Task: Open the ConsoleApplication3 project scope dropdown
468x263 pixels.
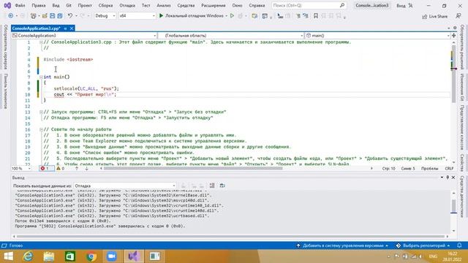Action: [x=85, y=36]
